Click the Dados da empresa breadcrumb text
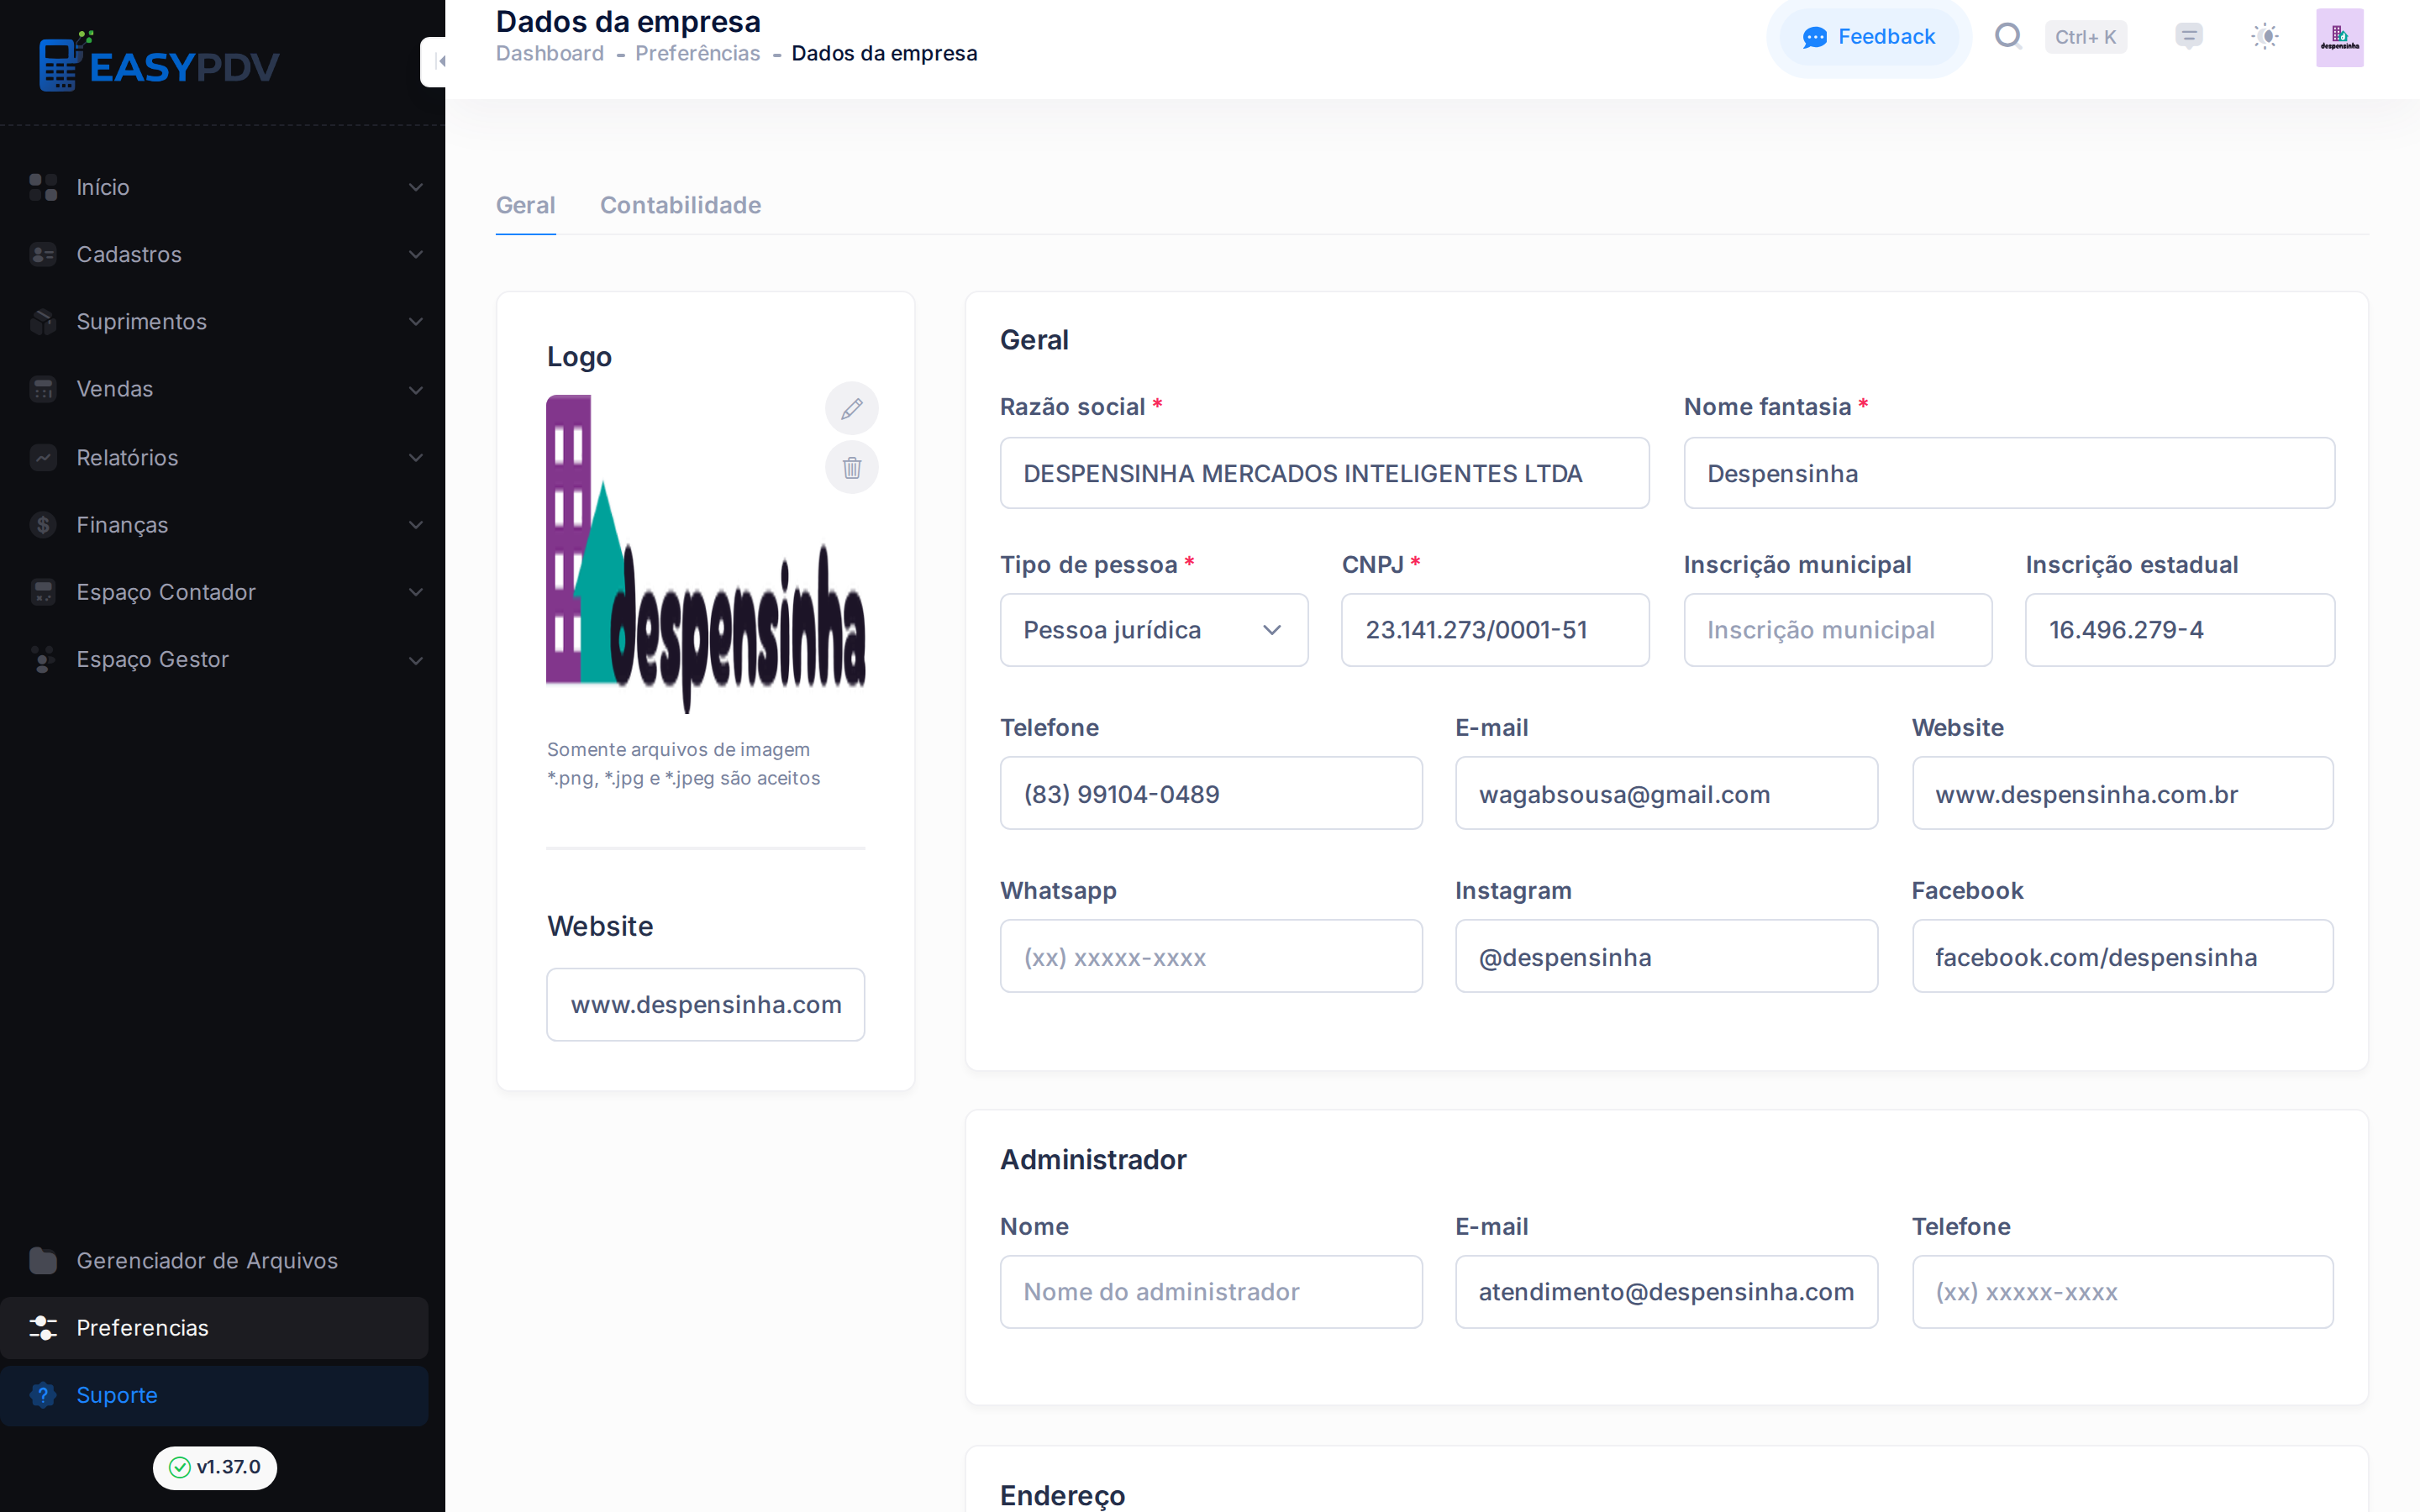Viewport: 2420px width, 1512px height. tap(884, 53)
